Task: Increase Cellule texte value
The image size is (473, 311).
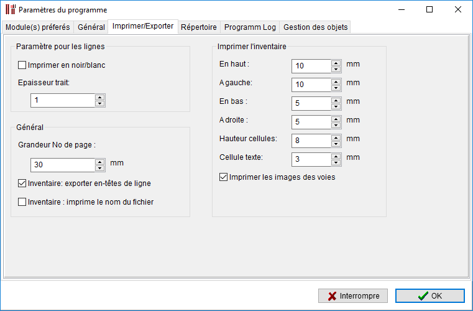Action: point(336,157)
